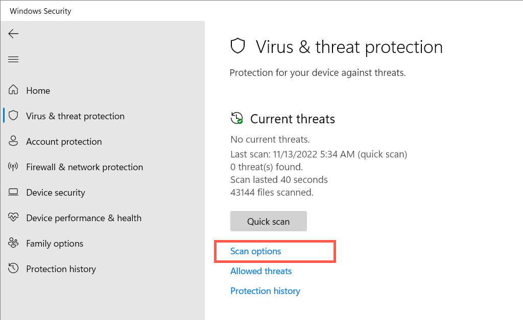The image size is (523, 320).
Task: Go to Home in sidebar
Action: pos(38,91)
